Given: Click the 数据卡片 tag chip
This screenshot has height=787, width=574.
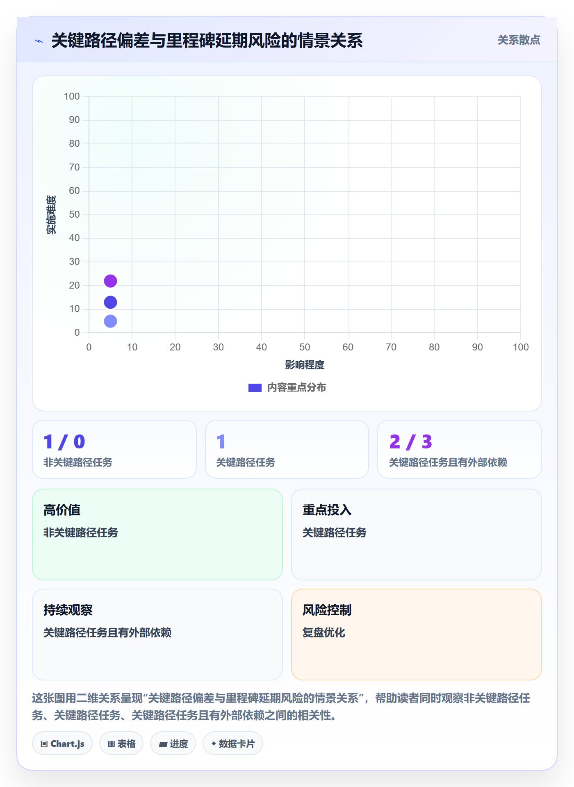Looking at the screenshot, I should coord(233,744).
